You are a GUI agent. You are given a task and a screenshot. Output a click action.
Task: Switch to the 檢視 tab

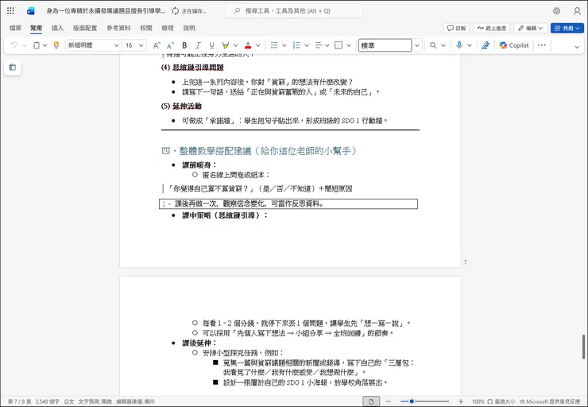click(x=168, y=28)
